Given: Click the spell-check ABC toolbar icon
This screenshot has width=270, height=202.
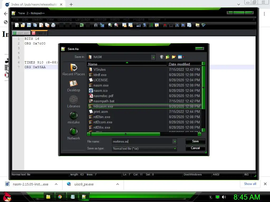Looking at the screenshot, I should (204, 25).
